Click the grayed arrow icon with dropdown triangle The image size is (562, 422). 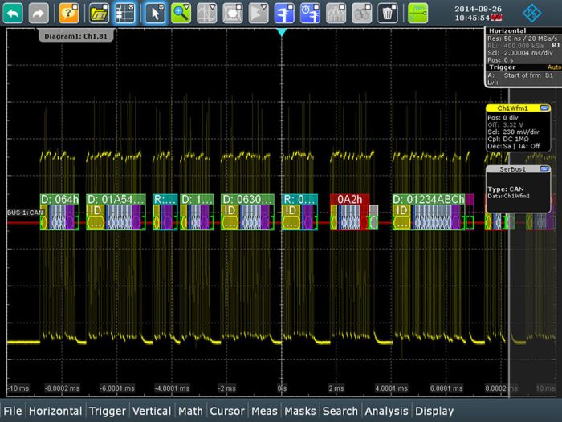[x=259, y=14]
